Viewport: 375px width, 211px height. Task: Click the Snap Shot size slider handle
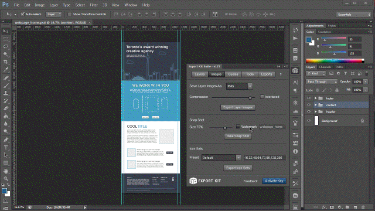225,128
